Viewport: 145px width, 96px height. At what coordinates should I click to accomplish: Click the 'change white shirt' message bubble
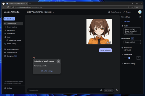pyautogui.click(x=105, y=50)
